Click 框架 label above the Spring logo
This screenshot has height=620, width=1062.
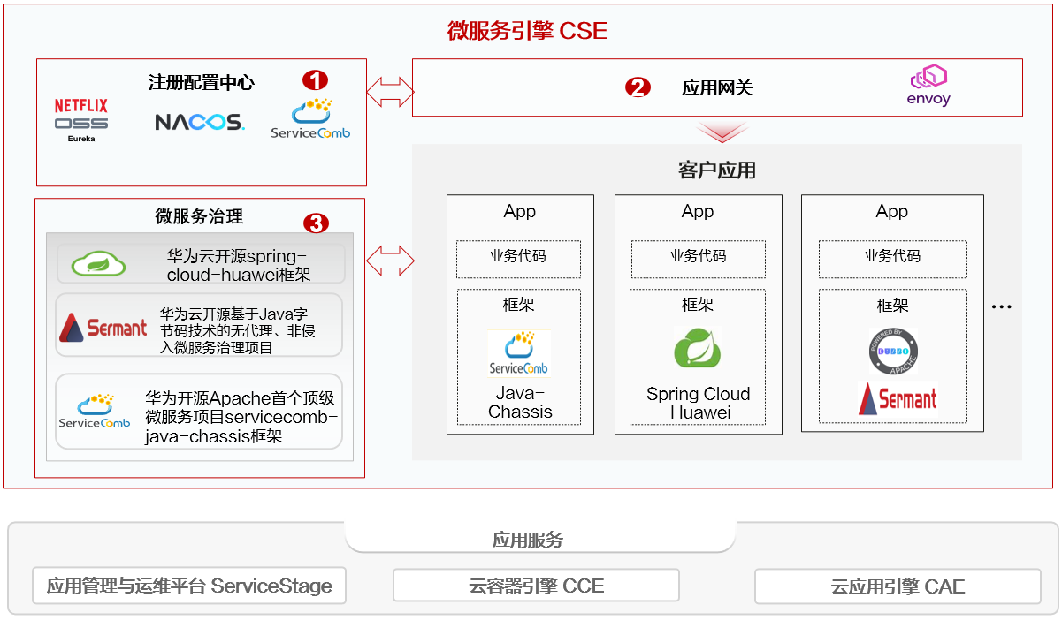coord(697,305)
